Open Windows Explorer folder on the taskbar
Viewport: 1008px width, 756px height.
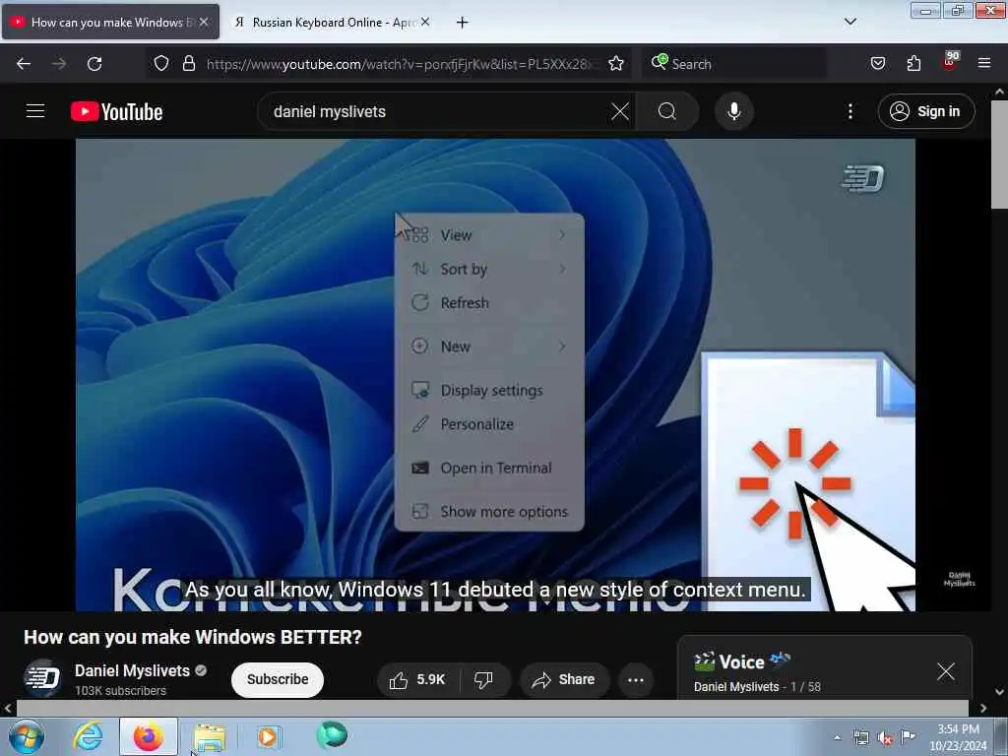click(209, 737)
